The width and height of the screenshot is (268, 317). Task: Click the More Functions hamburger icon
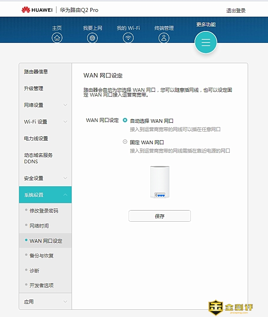tap(206, 43)
